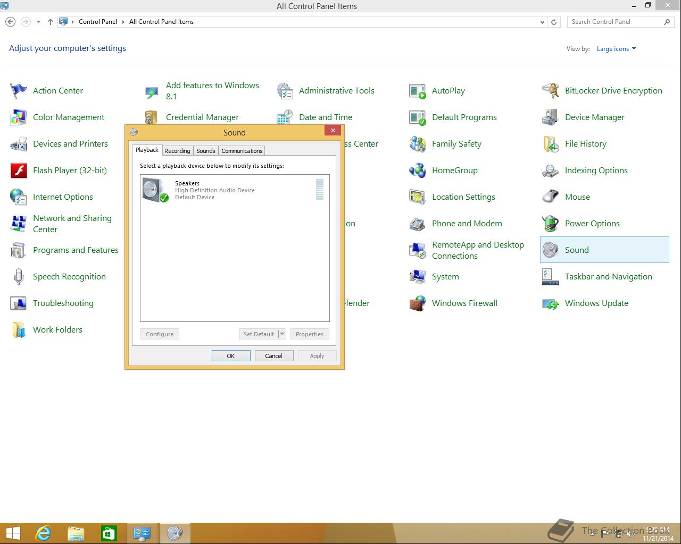Click the Properties button in Sound dialog
This screenshot has height=544, width=681.
[x=310, y=334]
